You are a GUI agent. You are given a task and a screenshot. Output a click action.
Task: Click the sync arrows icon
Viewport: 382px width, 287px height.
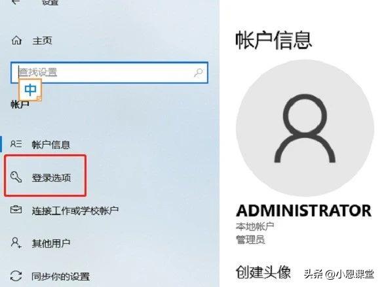(16, 276)
